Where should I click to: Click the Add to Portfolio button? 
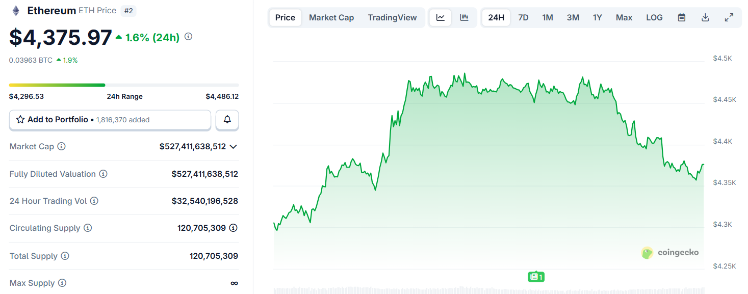[x=110, y=120]
